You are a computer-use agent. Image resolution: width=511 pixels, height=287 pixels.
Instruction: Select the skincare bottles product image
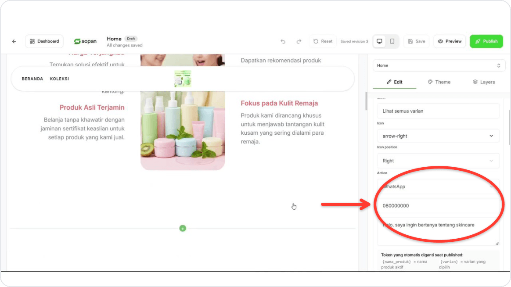click(183, 130)
